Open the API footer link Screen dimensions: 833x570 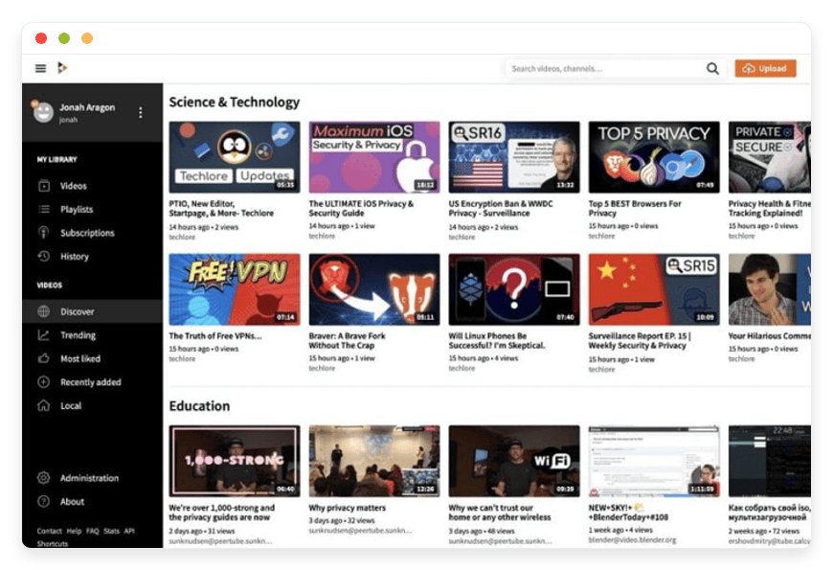[x=129, y=531]
